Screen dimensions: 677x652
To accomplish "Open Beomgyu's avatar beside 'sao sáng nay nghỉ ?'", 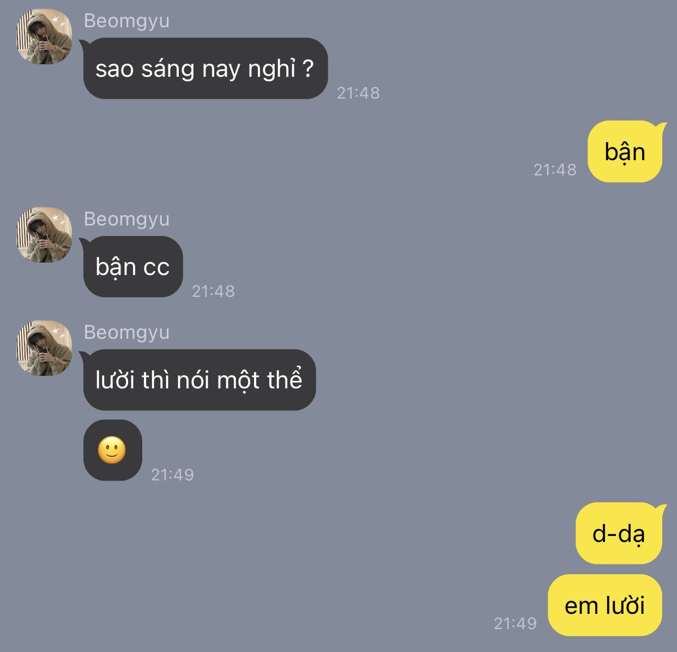I will [x=45, y=36].
